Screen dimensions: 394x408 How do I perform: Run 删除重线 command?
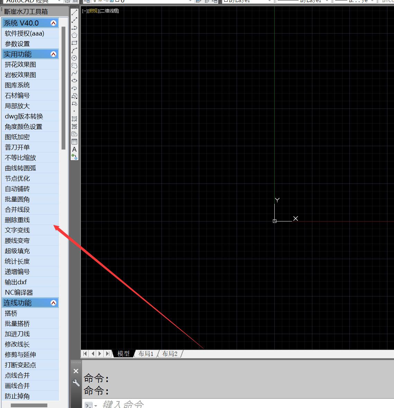30,220
